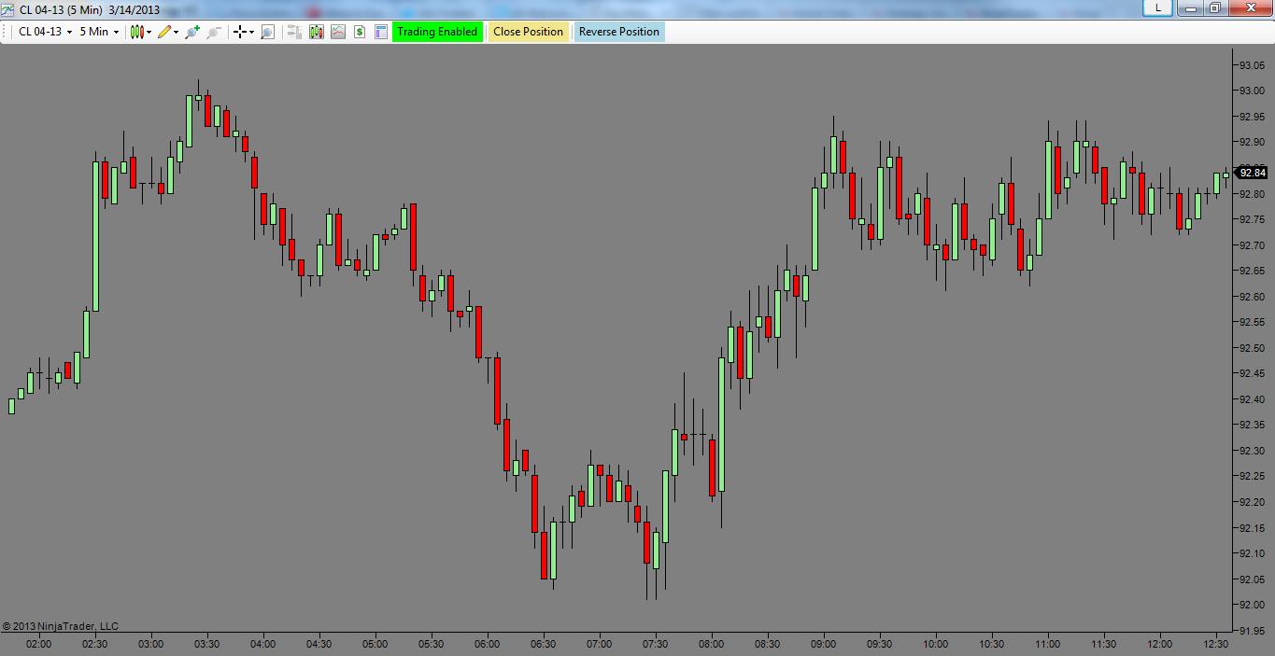Image resolution: width=1275 pixels, height=656 pixels.
Task: Toggle the Trading Enabled button
Action: pos(437,32)
